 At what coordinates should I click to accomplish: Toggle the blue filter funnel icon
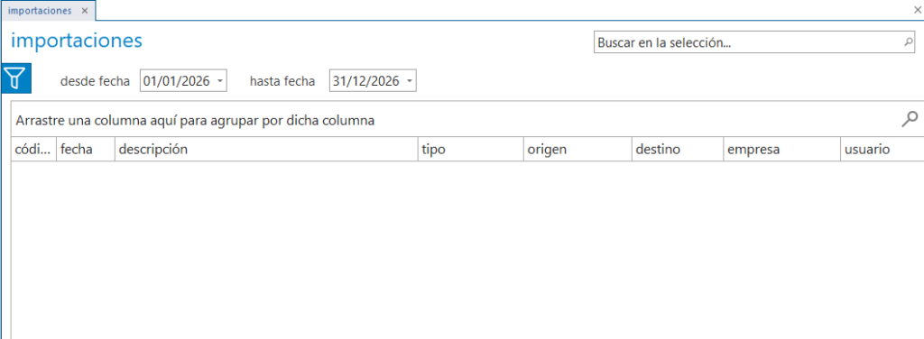coord(15,78)
